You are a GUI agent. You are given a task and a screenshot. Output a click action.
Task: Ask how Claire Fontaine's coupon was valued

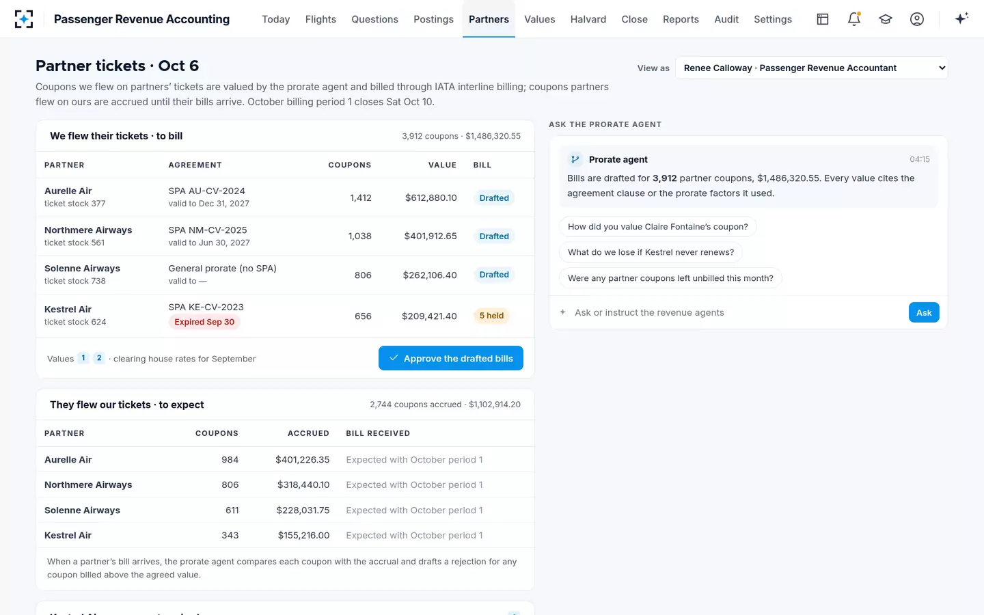tap(657, 227)
